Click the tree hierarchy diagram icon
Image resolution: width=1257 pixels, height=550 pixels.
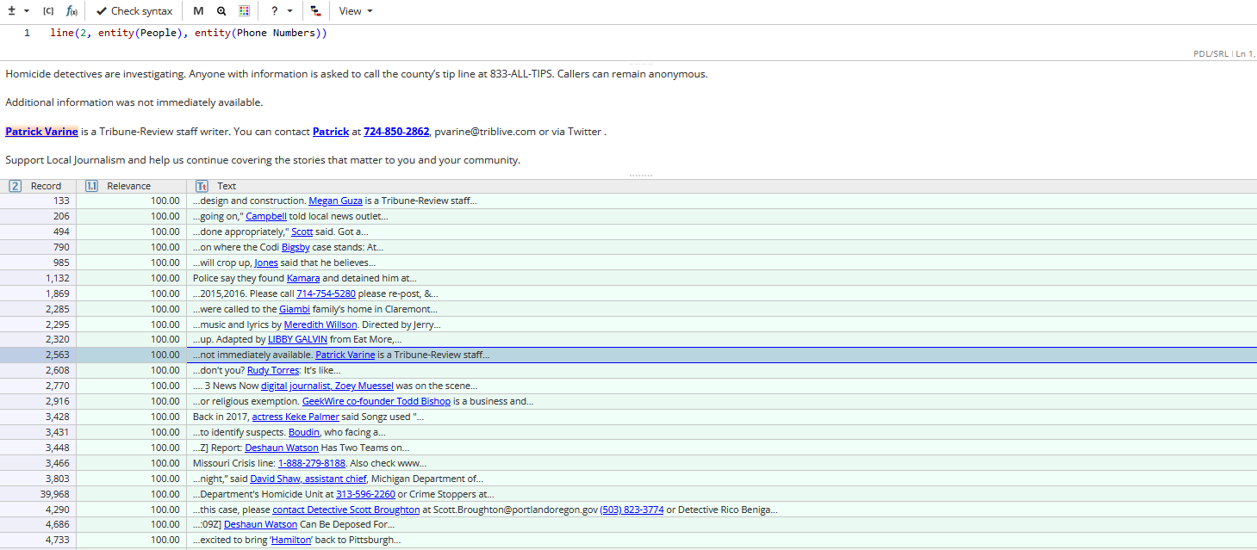315,11
